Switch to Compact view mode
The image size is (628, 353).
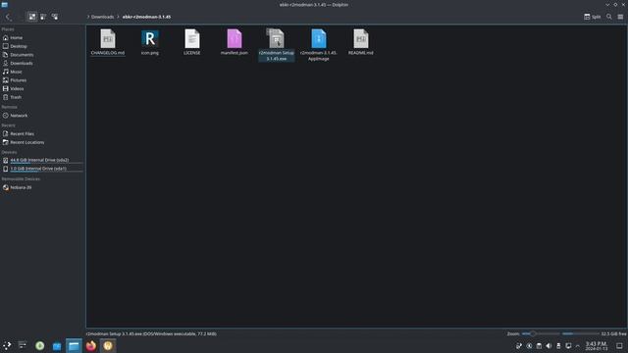[43, 17]
